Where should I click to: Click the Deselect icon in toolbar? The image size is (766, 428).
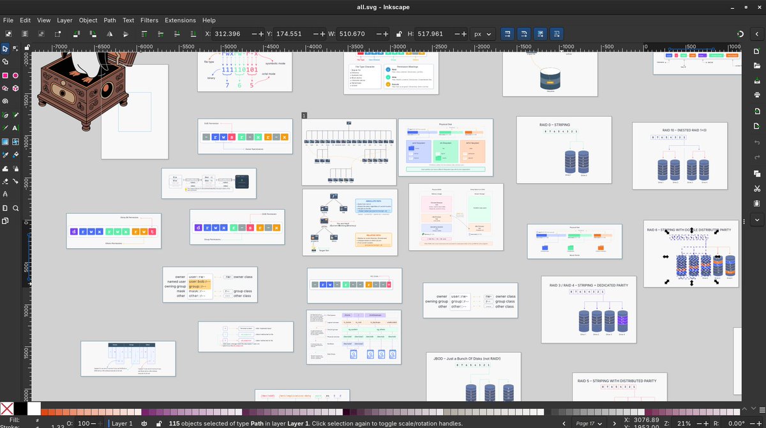(x=42, y=34)
